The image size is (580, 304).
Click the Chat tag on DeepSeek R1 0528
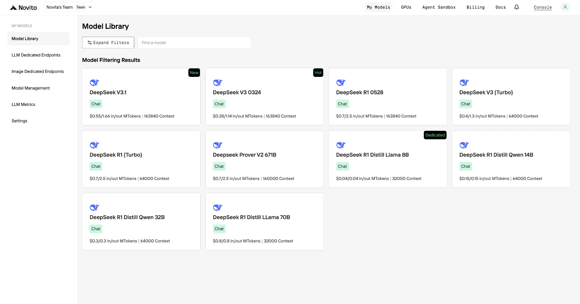[342, 104]
